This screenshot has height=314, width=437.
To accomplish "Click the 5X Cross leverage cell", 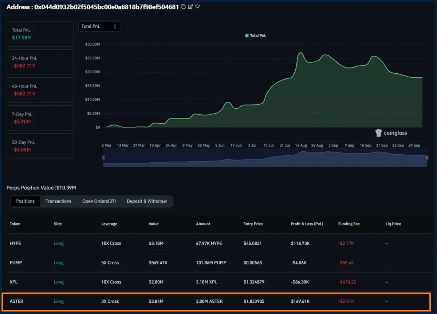I will (x=110, y=263).
